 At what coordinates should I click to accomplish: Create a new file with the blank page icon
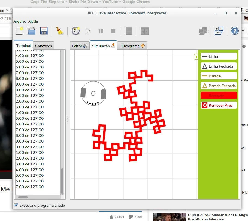coord(19,31)
